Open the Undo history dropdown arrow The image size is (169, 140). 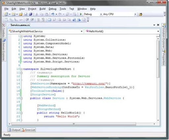point(56,14)
